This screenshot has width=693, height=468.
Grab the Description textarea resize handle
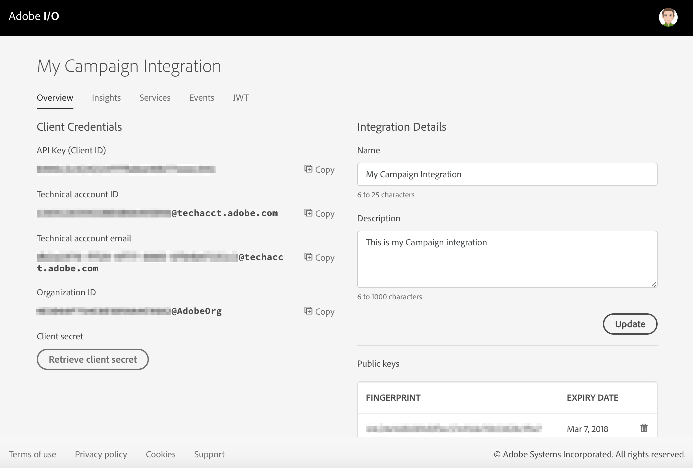pyautogui.click(x=654, y=284)
